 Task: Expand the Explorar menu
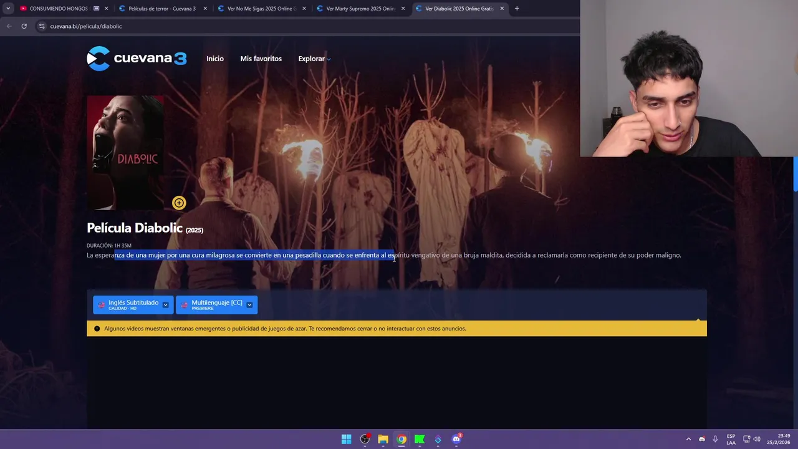pyautogui.click(x=314, y=59)
